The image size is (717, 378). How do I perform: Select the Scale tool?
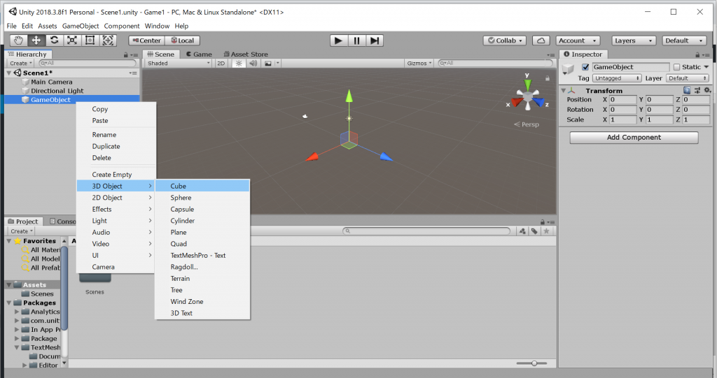(x=72, y=40)
